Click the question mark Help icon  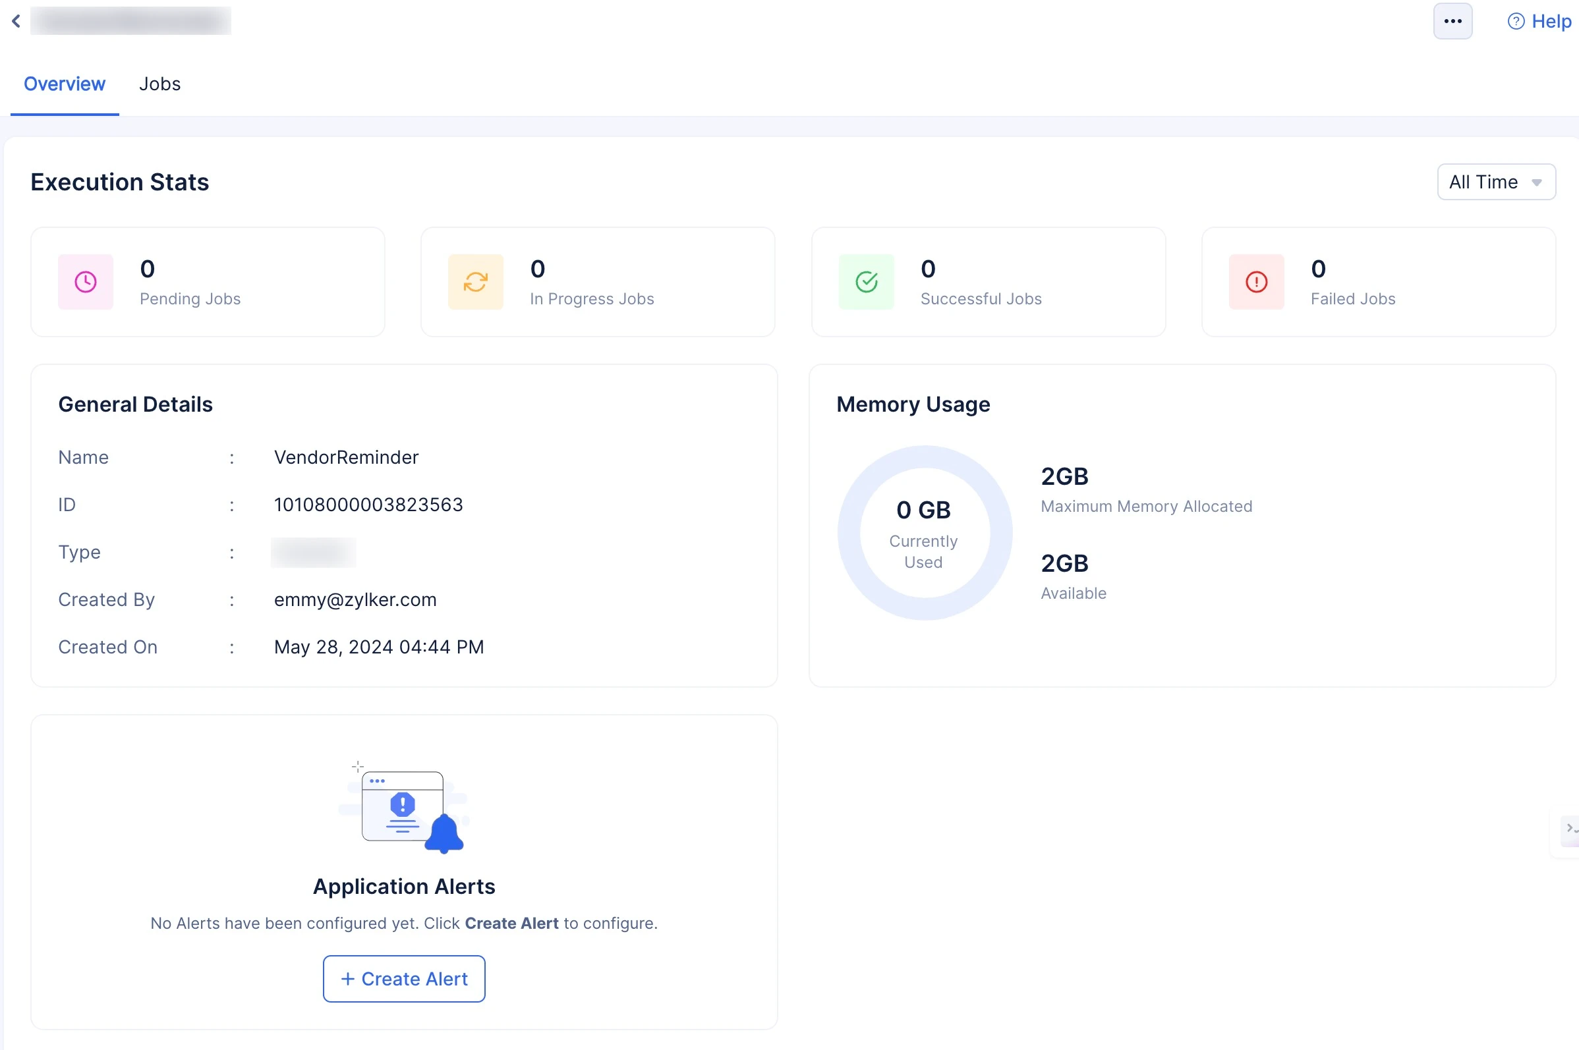click(1516, 22)
